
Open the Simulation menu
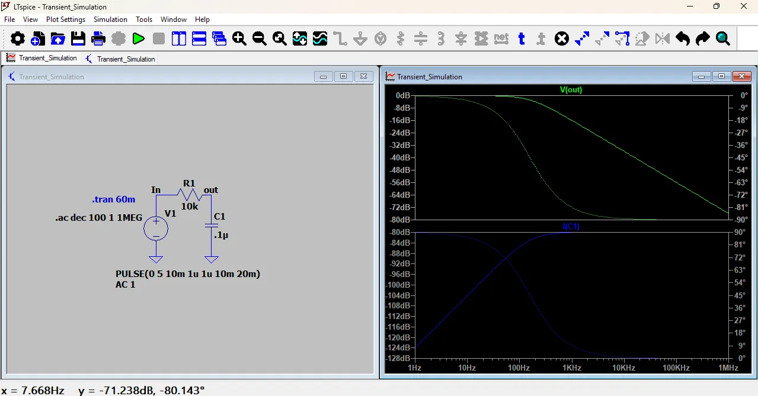coord(110,20)
